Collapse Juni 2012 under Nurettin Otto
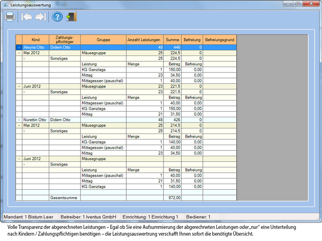 point(19,159)
